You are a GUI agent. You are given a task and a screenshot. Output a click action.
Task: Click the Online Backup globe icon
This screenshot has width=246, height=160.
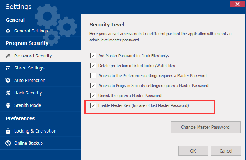[x=8, y=143]
